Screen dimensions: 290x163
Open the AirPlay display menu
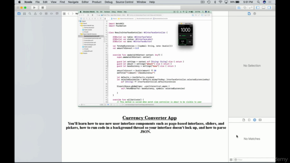226,2
